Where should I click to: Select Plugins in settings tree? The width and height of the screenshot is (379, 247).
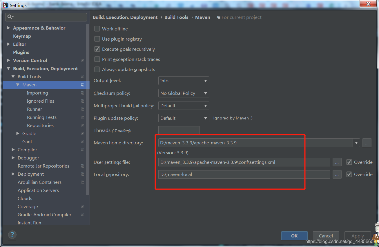pyautogui.click(x=21, y=52)
